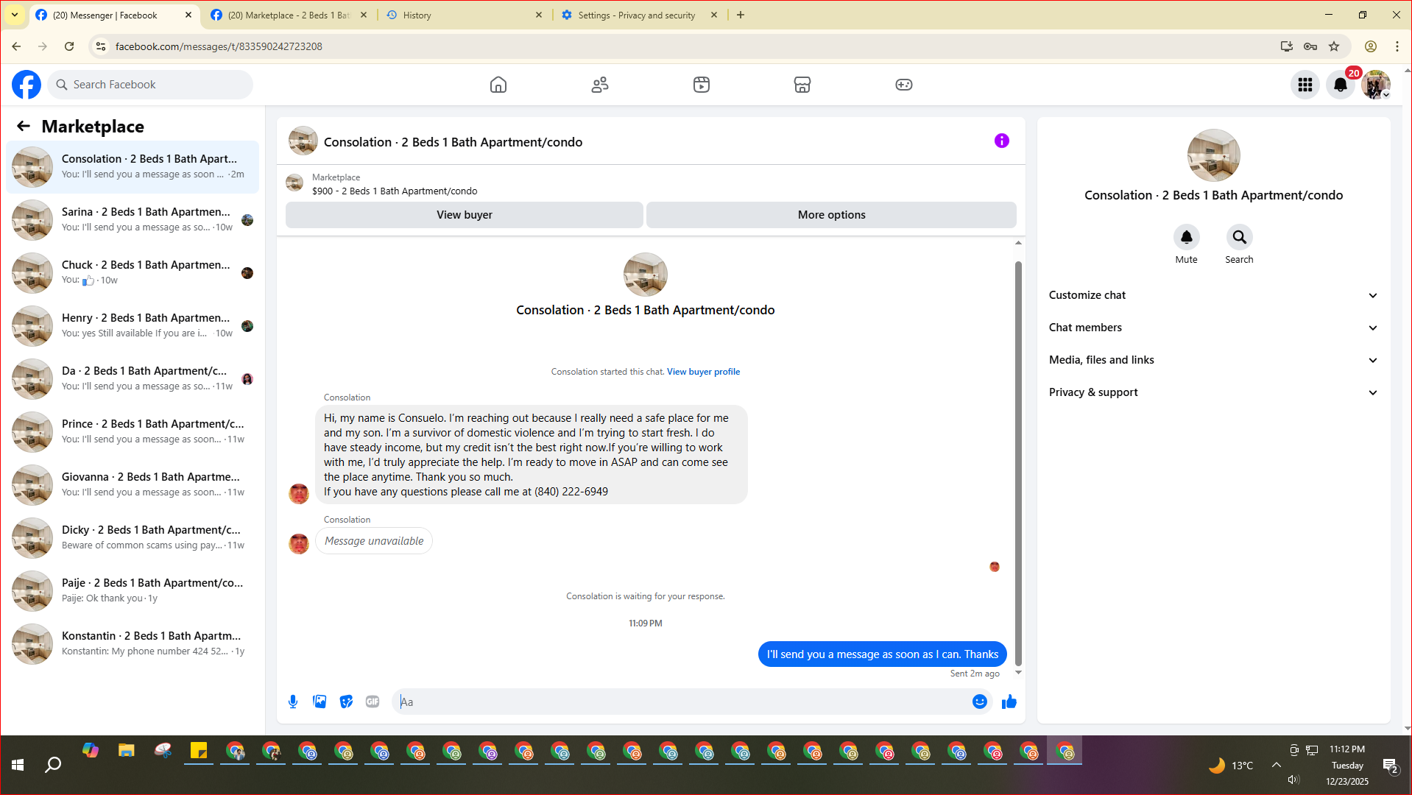Click the Search Facebook field
Image resolution: width=1412 pixels, height=795 pixels.
(x=151, y=85)
